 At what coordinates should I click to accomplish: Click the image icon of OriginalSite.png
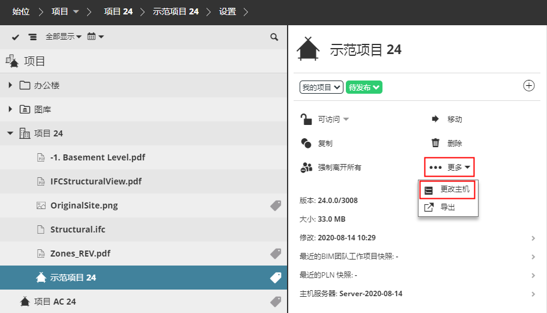(41, 205)
